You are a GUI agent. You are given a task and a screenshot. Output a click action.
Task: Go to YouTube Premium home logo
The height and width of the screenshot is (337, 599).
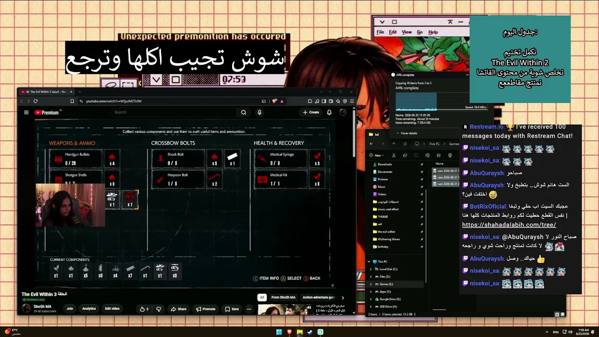pyautogui.click(x=47, y=112)
